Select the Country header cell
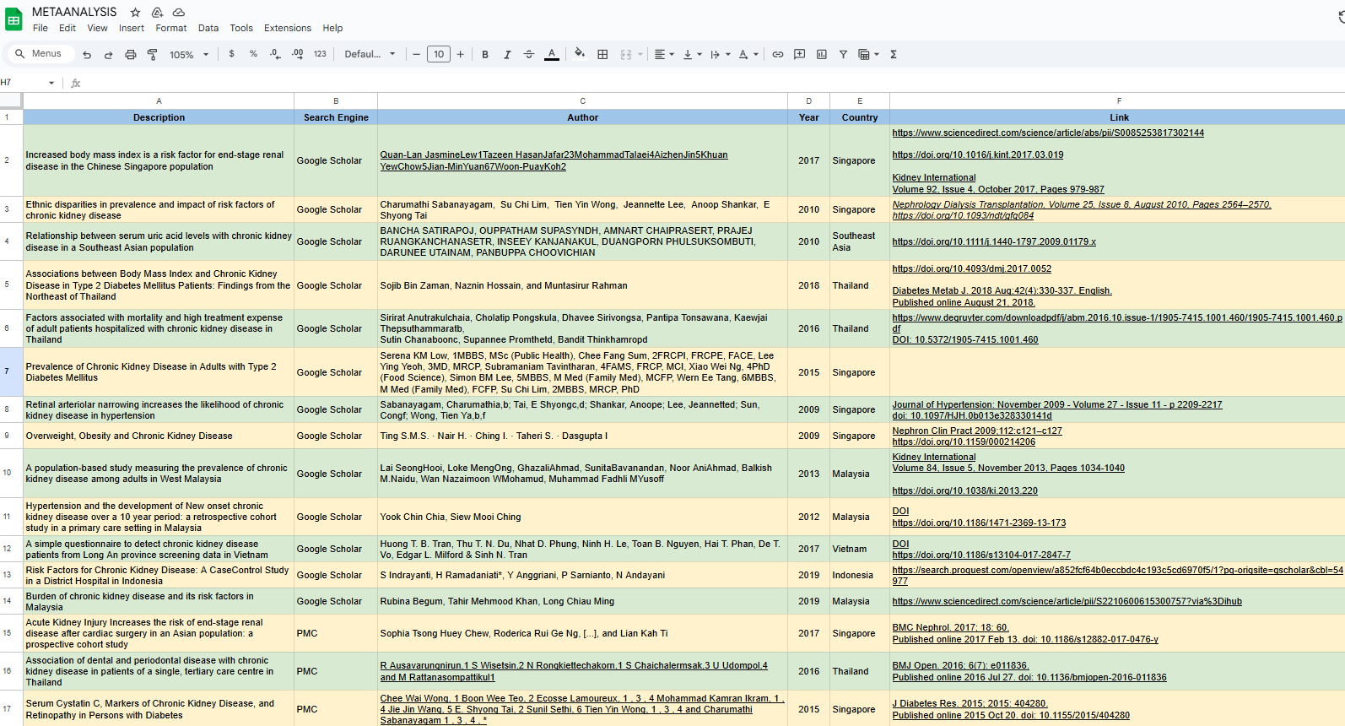The height and width of the screenshot is (726, 1345). tap(860, 117)
